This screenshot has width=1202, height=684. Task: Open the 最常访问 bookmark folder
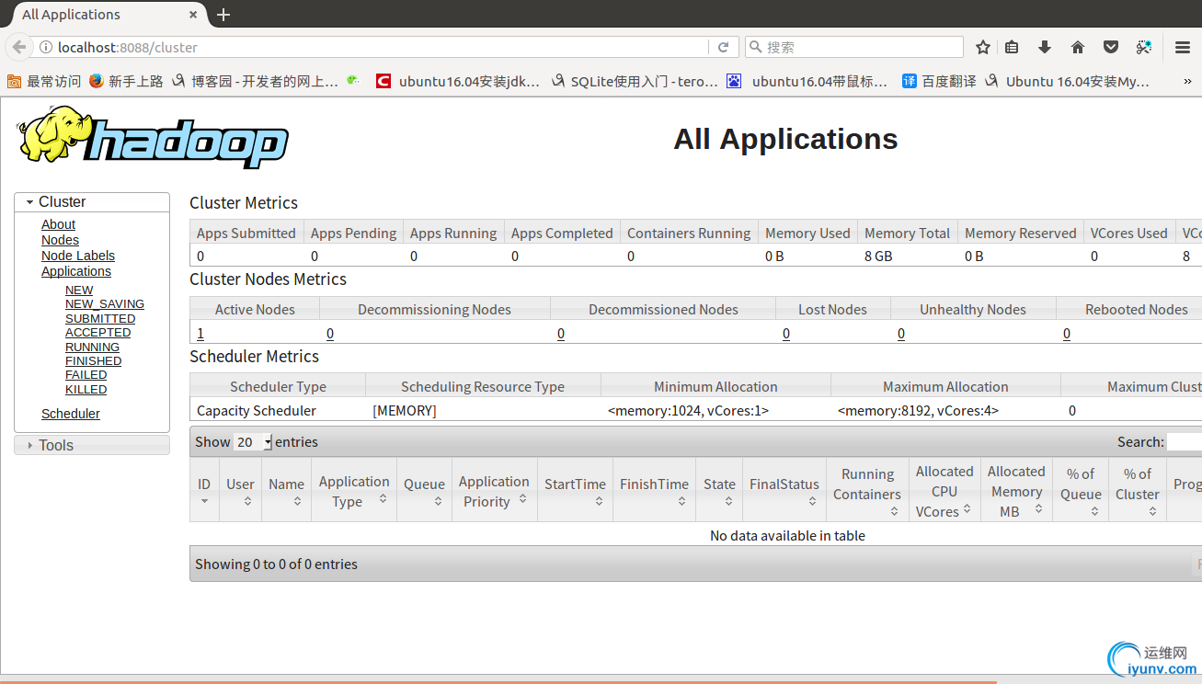coord(44,81)
